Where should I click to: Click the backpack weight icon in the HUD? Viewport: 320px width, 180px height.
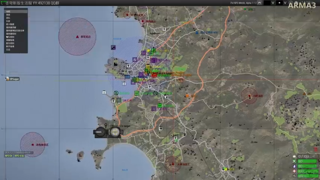[294, 156]
